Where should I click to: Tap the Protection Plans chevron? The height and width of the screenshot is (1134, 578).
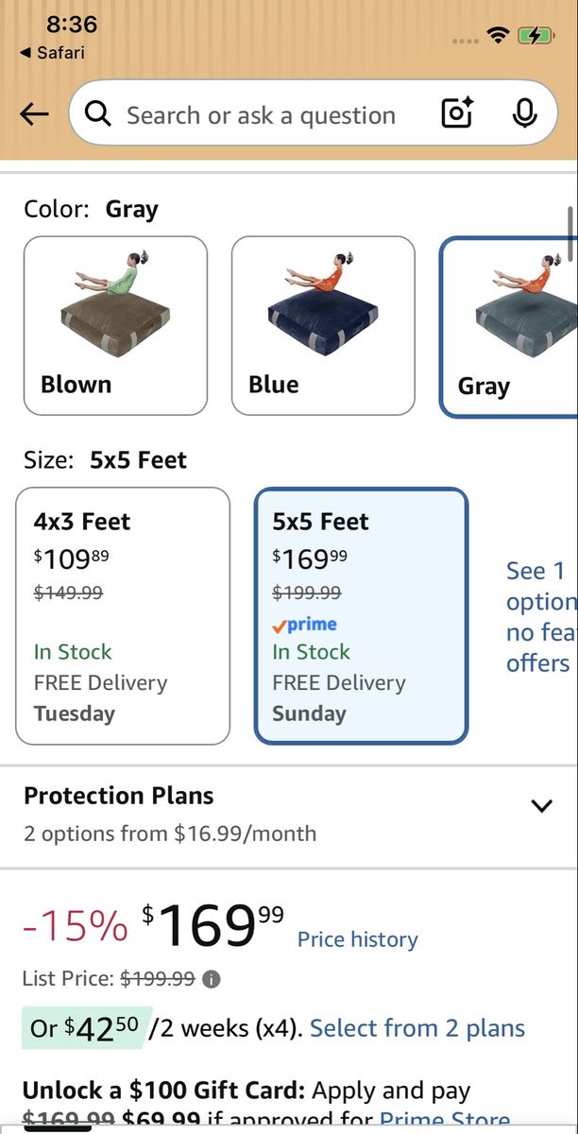[541, 806]
